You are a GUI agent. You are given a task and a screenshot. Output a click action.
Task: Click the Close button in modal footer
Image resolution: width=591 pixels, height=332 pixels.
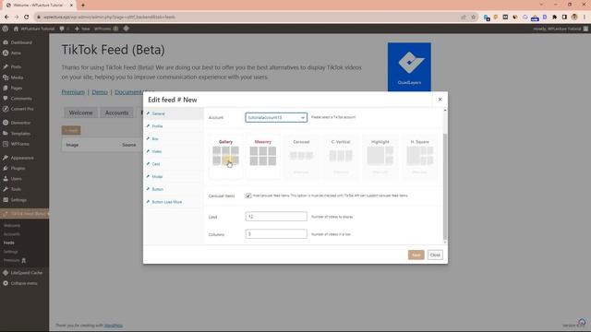(x=435, y=255)
